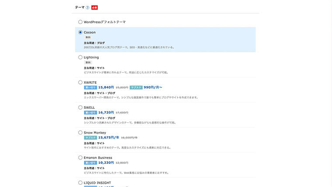Click the SWELL 16,720円 price text

pos(106,112)
